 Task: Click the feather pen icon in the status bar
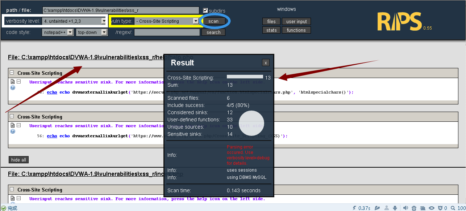[x=377, y=208]
